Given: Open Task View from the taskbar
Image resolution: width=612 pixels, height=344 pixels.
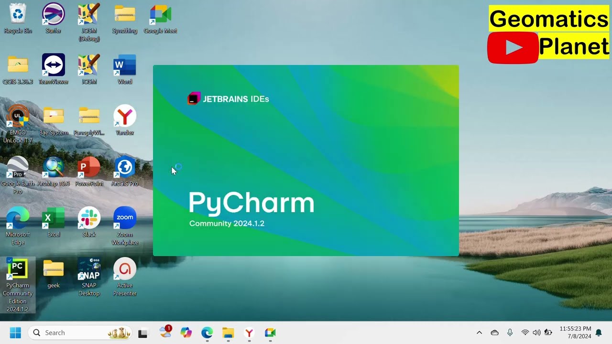Looking at the screenshot, I should (142, 333).
